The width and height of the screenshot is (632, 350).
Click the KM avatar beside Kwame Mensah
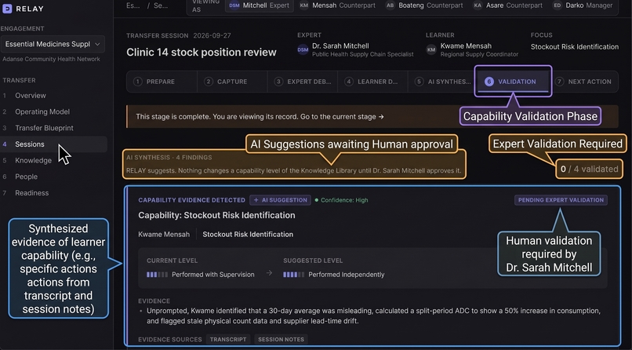pyautogui.click(x=431, y=49)
